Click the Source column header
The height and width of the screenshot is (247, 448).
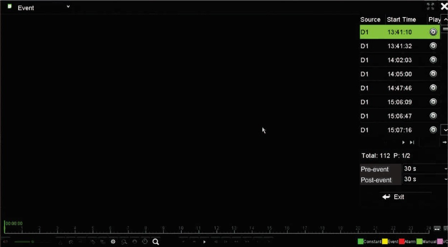tap(370, 19)
